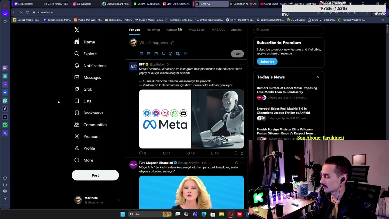The height and width of the screenshot is (219, 389).
Task: Open the Opera sidebar three-dots menu
Action: coord(5,204)
